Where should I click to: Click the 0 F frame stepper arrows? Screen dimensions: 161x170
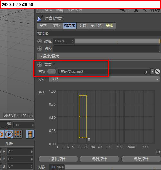click(33, 125)
